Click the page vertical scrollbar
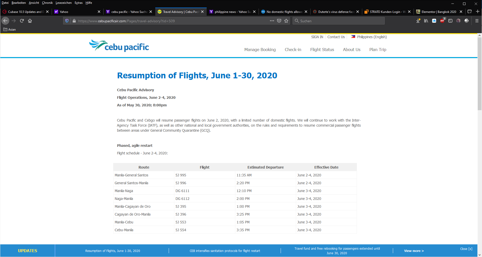The width and height of the screenshot is (482, 257). coord(479,73)
